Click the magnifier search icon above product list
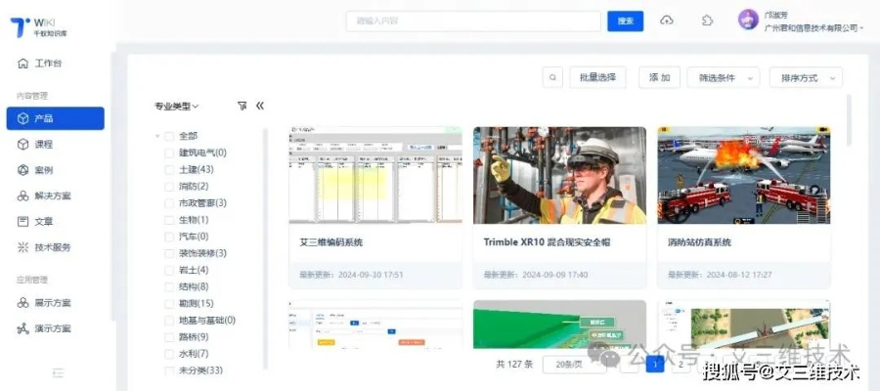 [x=553, y=77]
